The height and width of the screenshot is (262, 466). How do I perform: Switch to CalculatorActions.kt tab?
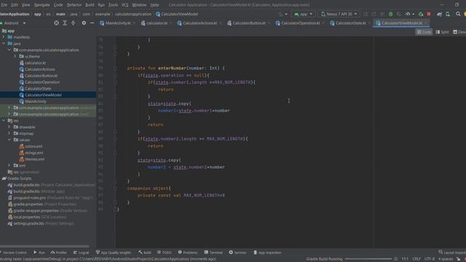tap(200, 23)
